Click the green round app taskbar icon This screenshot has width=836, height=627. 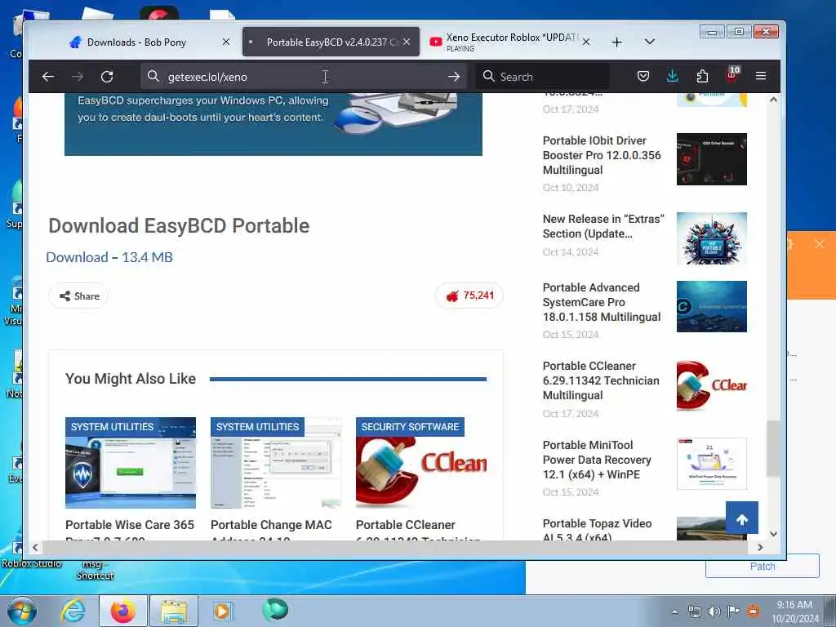tap(275, 609)
